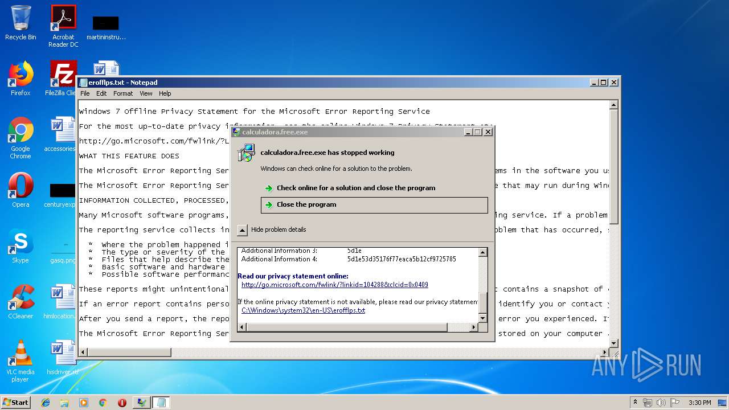Collapse with Hide problem details arrow
The image size is (729, 410).
point(242,230)
